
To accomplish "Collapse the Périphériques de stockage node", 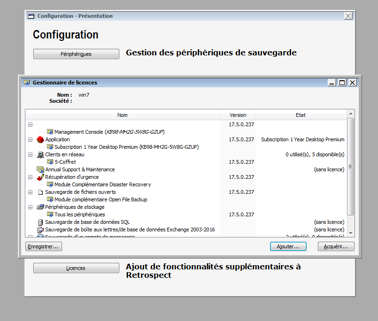I will tap(31, 207).
